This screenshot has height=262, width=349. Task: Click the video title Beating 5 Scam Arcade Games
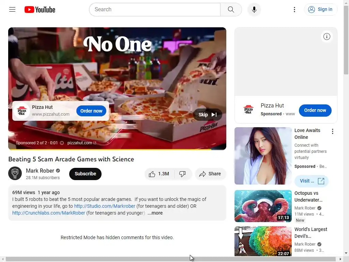[x=71, y=159]
